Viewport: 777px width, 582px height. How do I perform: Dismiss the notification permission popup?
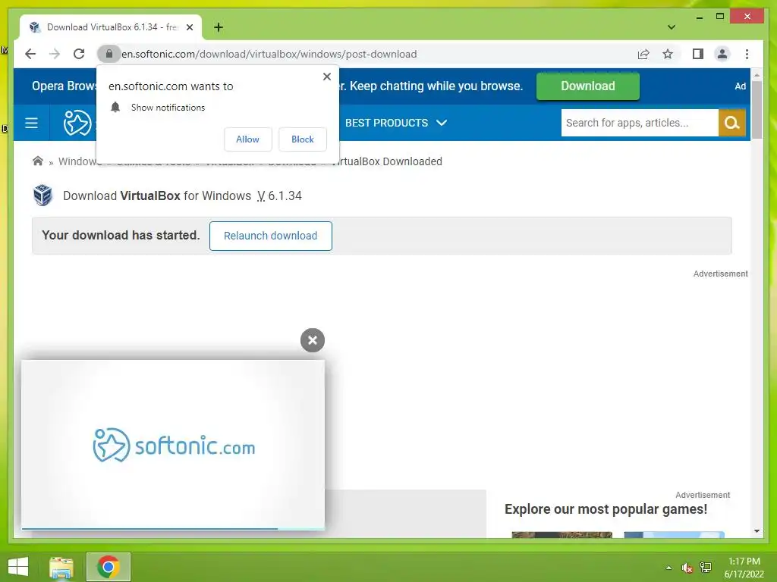(x=326, y=77)
